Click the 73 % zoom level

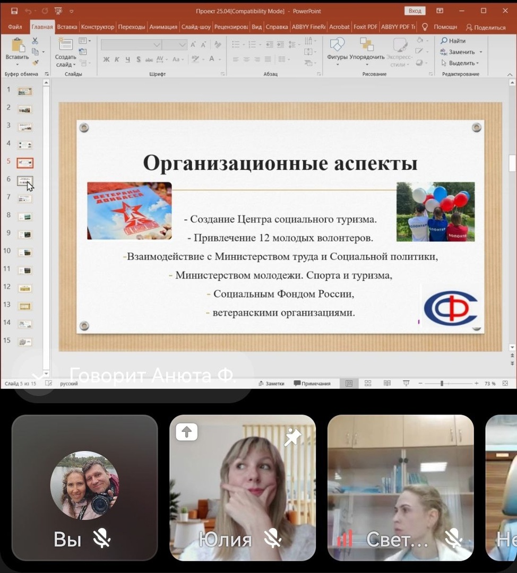click(490, 384)
